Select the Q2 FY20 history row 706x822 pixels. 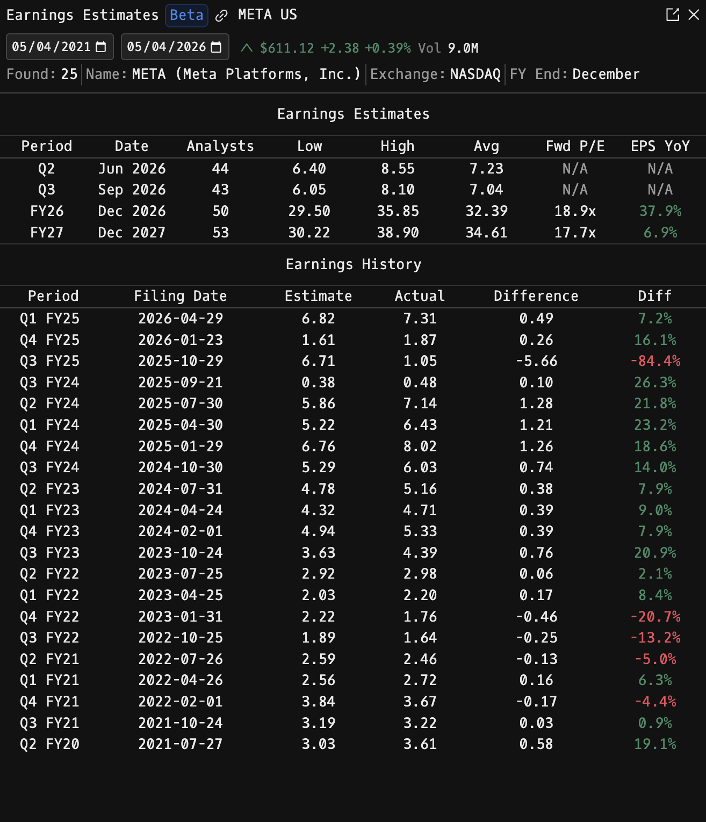pos(353,744)
